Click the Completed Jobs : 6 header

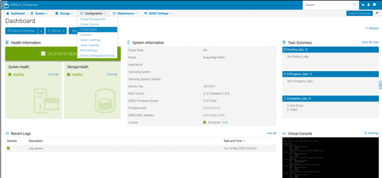pyautogui.click(x=331, y=99)
